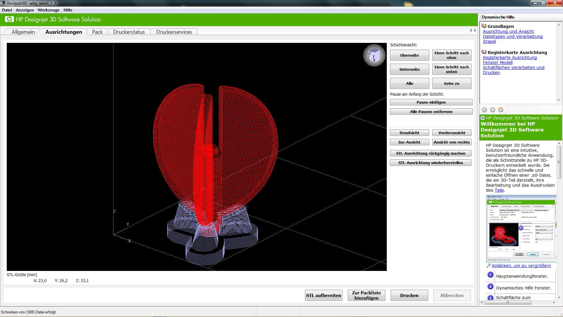563x317 pixels.
Task: Switch to Vorderansicht view
Action: 452,133
